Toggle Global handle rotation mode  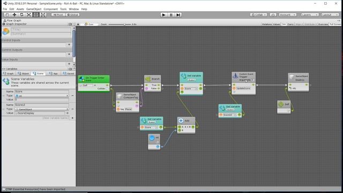pyautogui.click(x=73, y=14)
